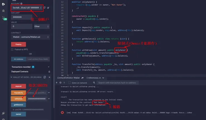Expand withdraw function parameters
Viewport: 206px width, 120px height.
(x=49, y=99)
